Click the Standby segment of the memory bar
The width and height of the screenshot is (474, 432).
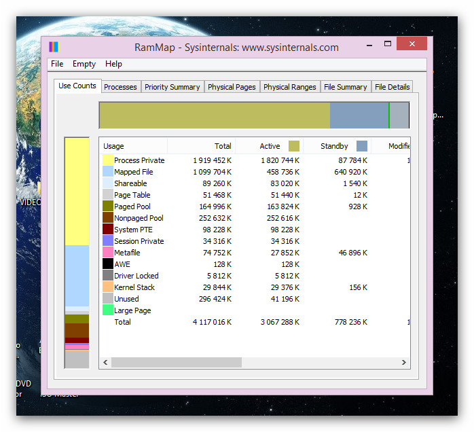pos(359,115)
